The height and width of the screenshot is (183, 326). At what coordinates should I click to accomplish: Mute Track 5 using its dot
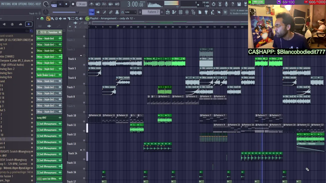[84, 74]
